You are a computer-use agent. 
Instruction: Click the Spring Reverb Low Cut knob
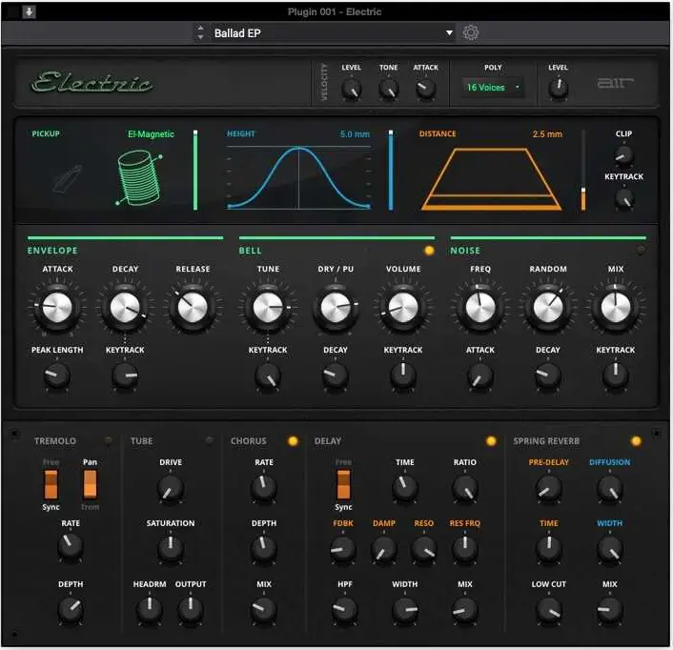(x=548, y=610)
